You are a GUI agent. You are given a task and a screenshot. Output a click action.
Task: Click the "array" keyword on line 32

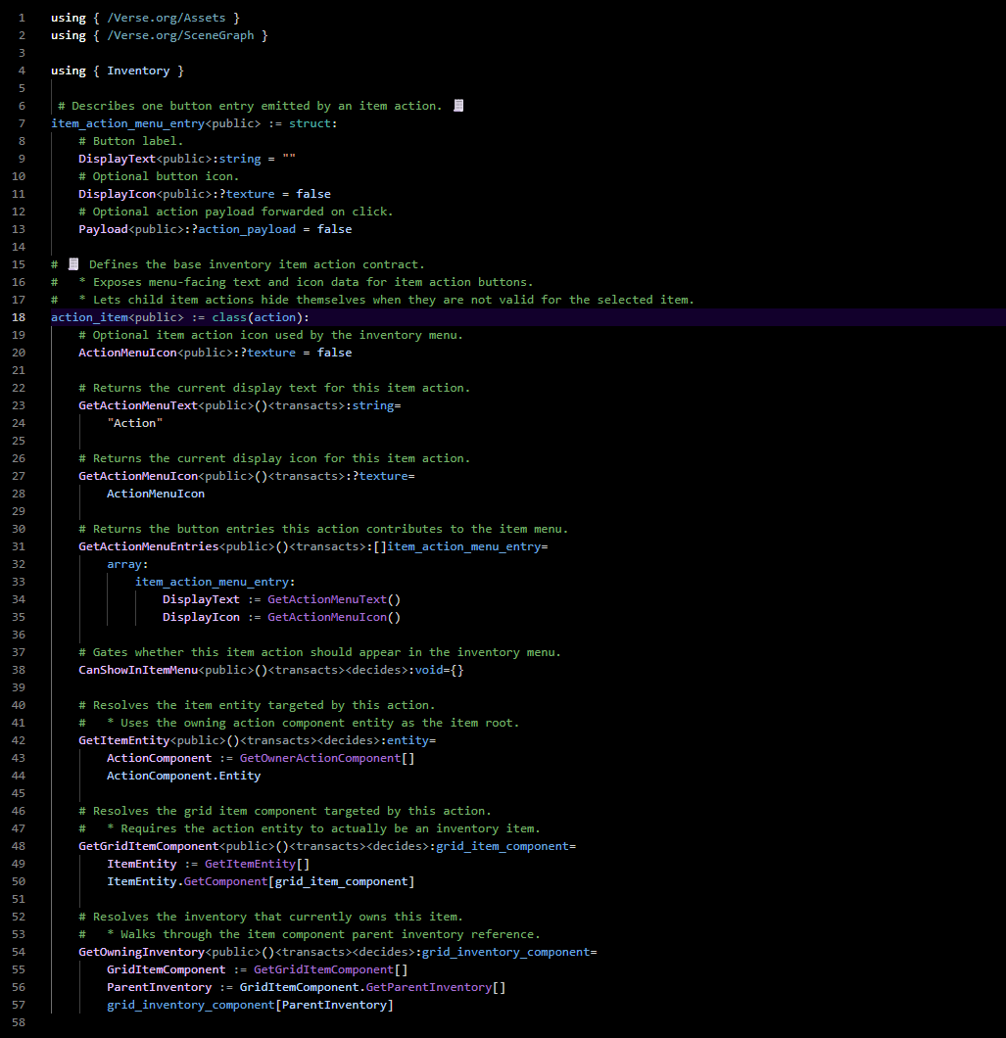point(124,564)
